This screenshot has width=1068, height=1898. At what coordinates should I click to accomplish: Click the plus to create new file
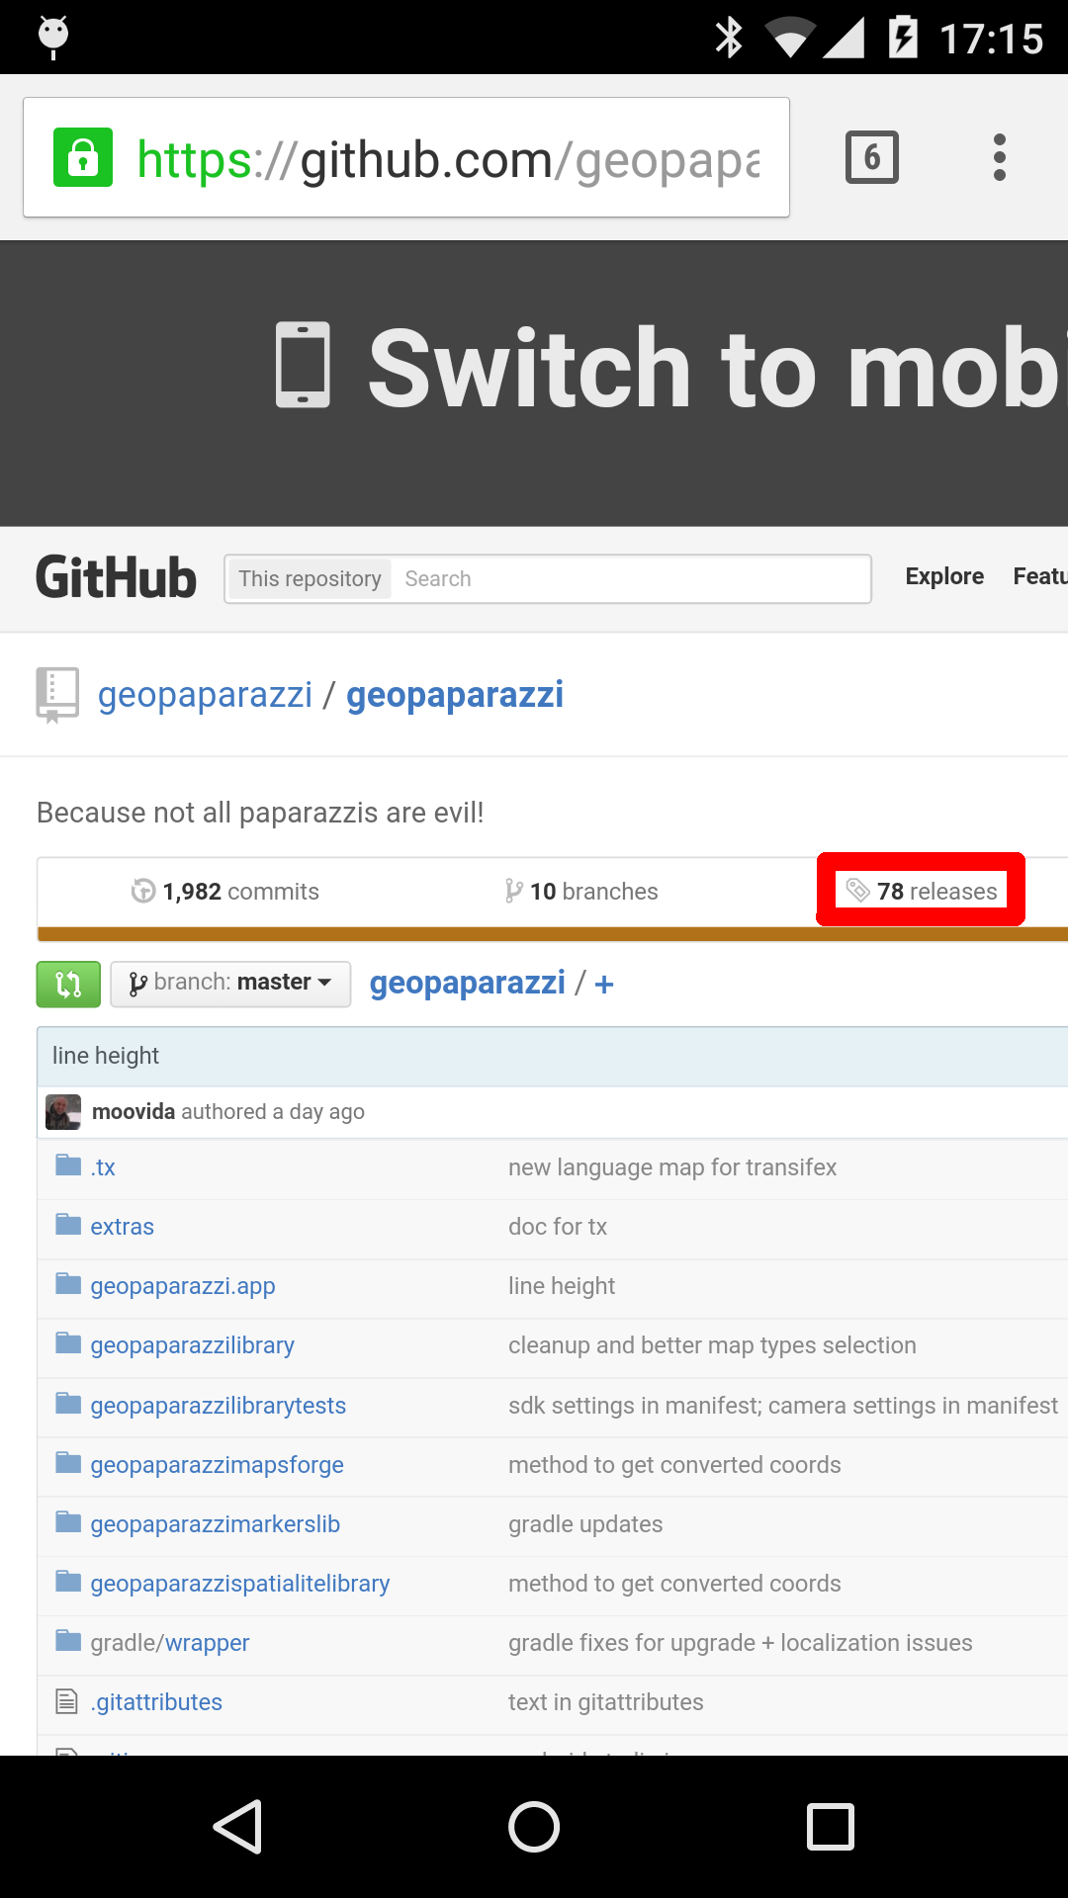pyautogui.click(x=604, y=985)
